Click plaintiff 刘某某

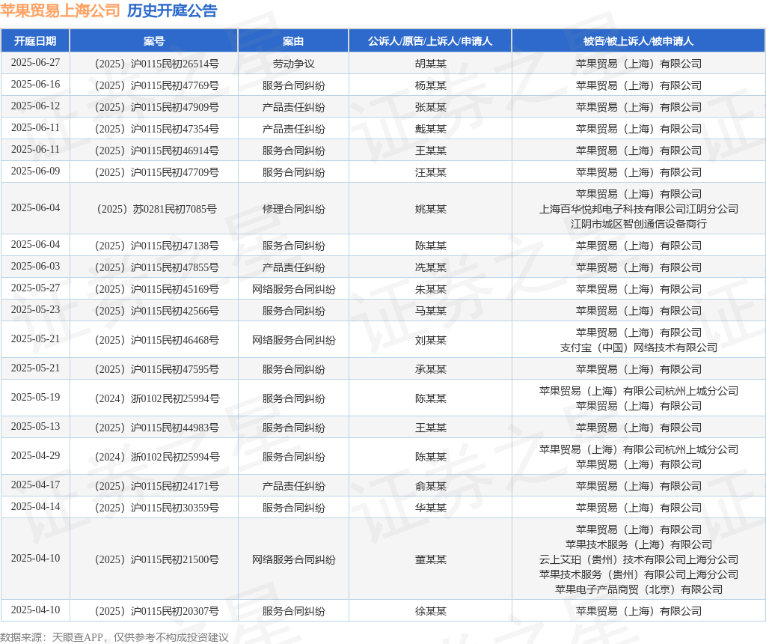click(430, 340)
